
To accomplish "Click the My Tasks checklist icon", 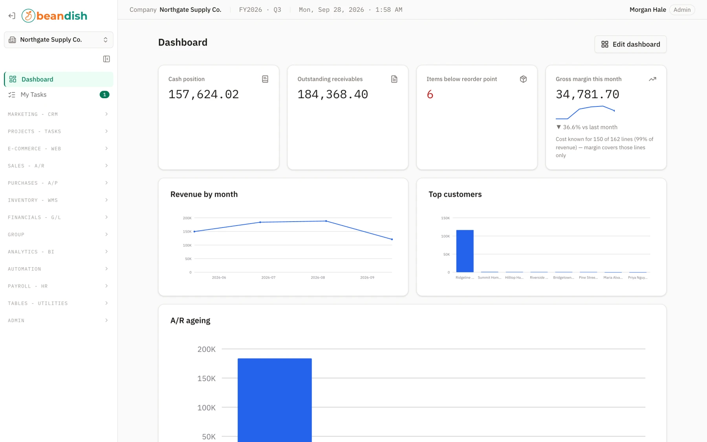I will [x=12, y=95].
